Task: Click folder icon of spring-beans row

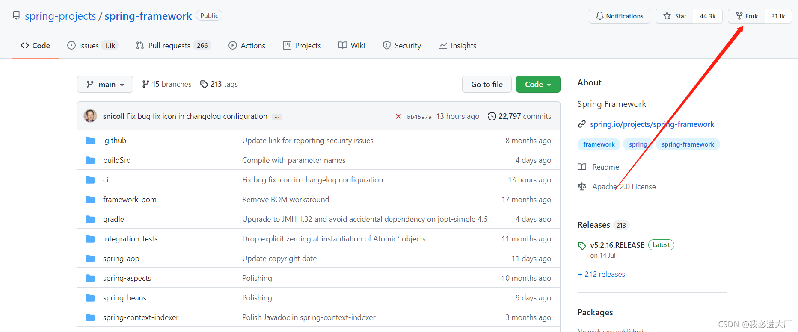Action: [90, 298]
